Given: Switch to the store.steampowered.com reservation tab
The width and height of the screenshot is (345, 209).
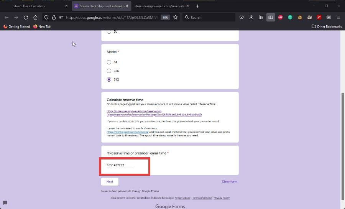Looking at the screenshot, I should pos(160,6).
